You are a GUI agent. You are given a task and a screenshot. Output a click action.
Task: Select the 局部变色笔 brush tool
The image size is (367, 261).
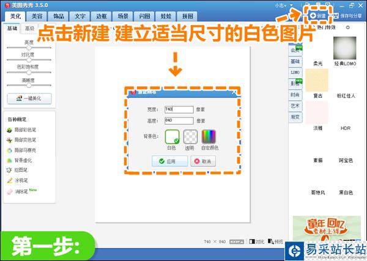21,140
